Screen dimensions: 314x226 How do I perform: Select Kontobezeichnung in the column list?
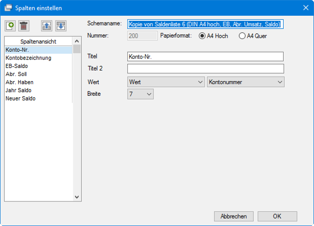pos(38,58)
